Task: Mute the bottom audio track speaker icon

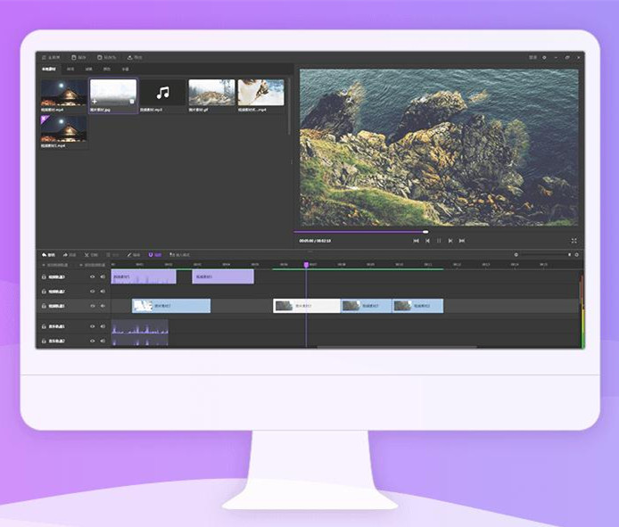Action: click(103, 341)
